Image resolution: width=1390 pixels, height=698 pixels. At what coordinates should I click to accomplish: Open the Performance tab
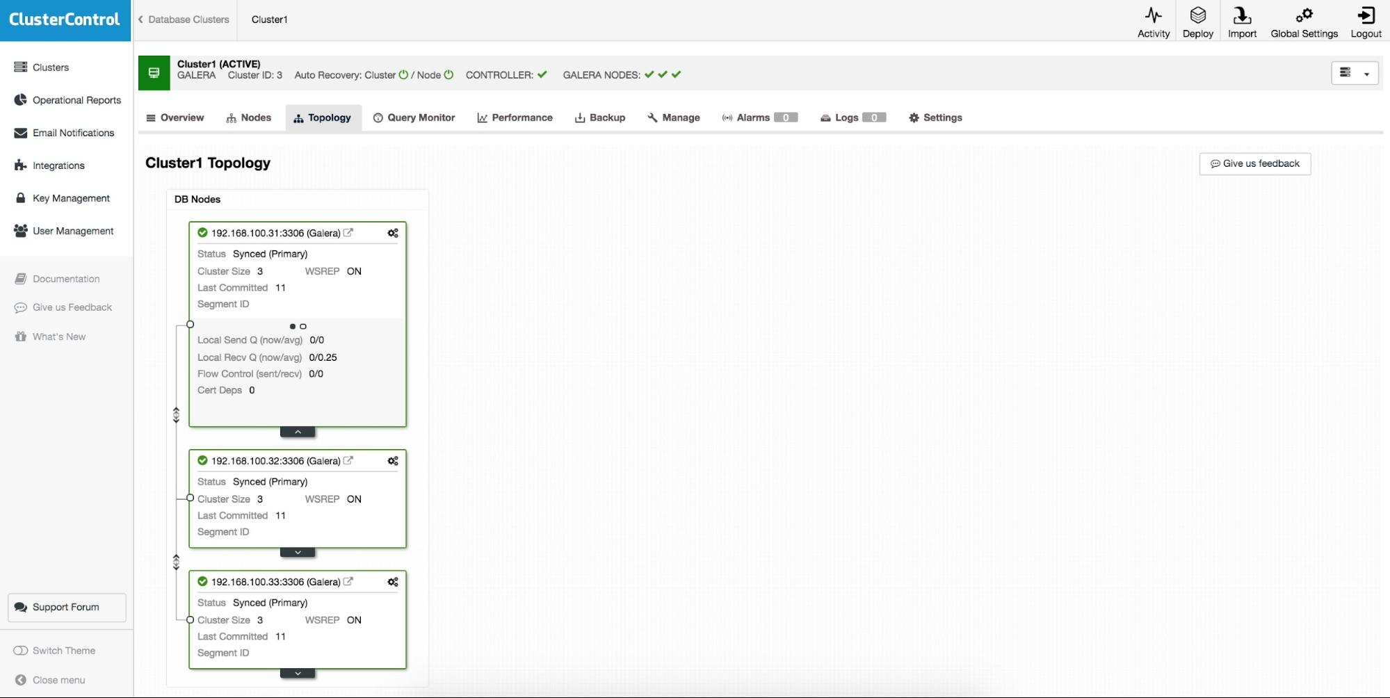515,117
